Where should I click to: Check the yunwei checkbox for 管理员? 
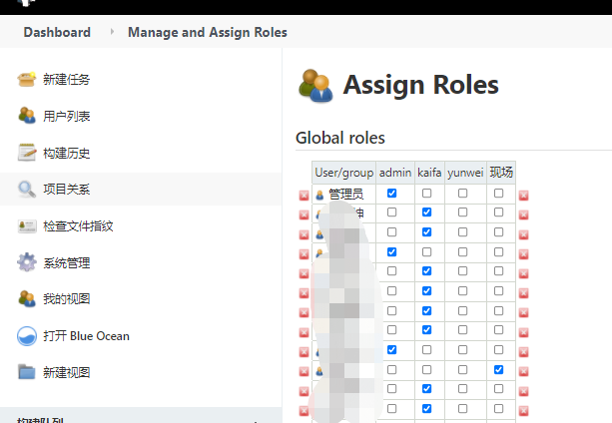pyautogui.click(x=462, y=193)
